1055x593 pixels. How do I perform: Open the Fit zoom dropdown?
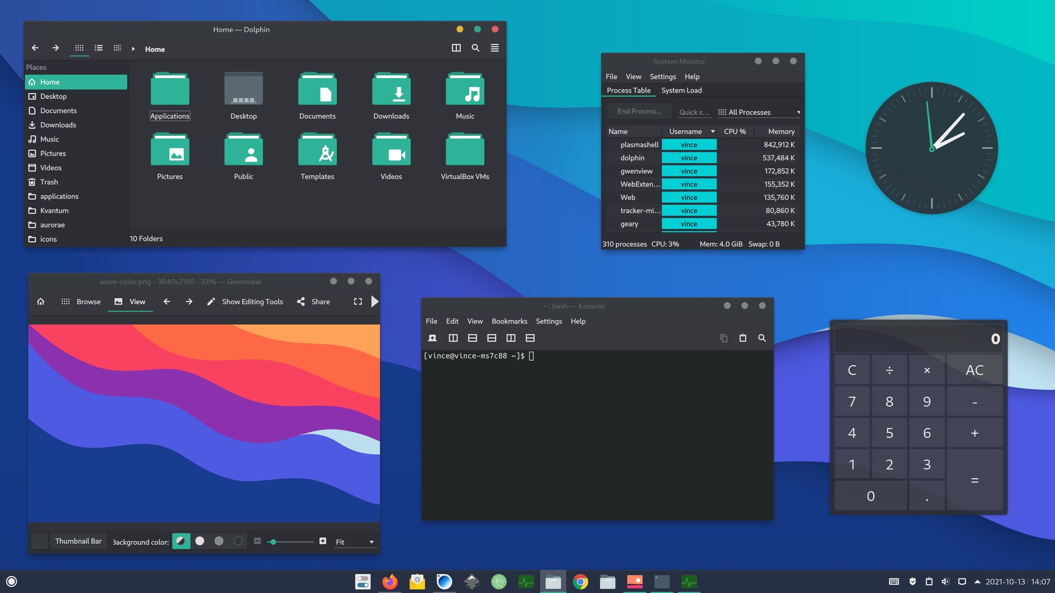(x=354, y=542)
